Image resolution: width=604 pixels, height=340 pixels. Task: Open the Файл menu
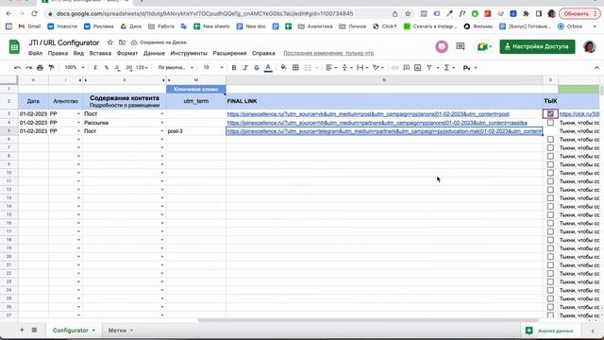(35, 53)
